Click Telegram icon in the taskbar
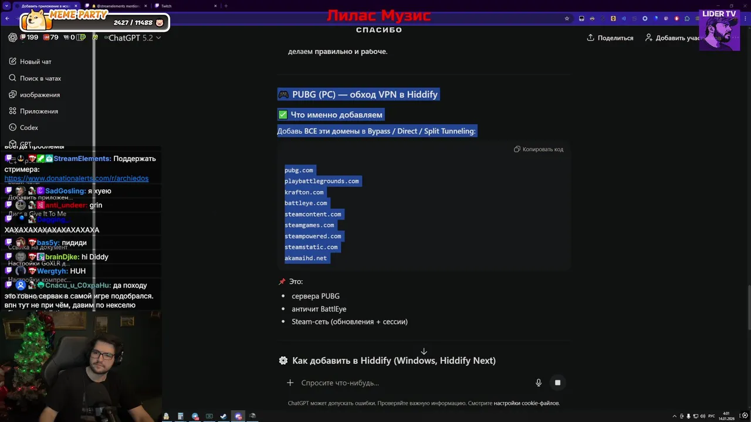 coord(195,416)
